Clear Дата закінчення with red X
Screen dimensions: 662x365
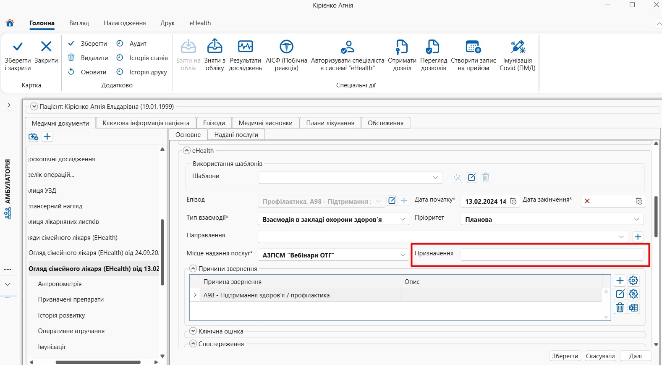[x=587, y=201]
